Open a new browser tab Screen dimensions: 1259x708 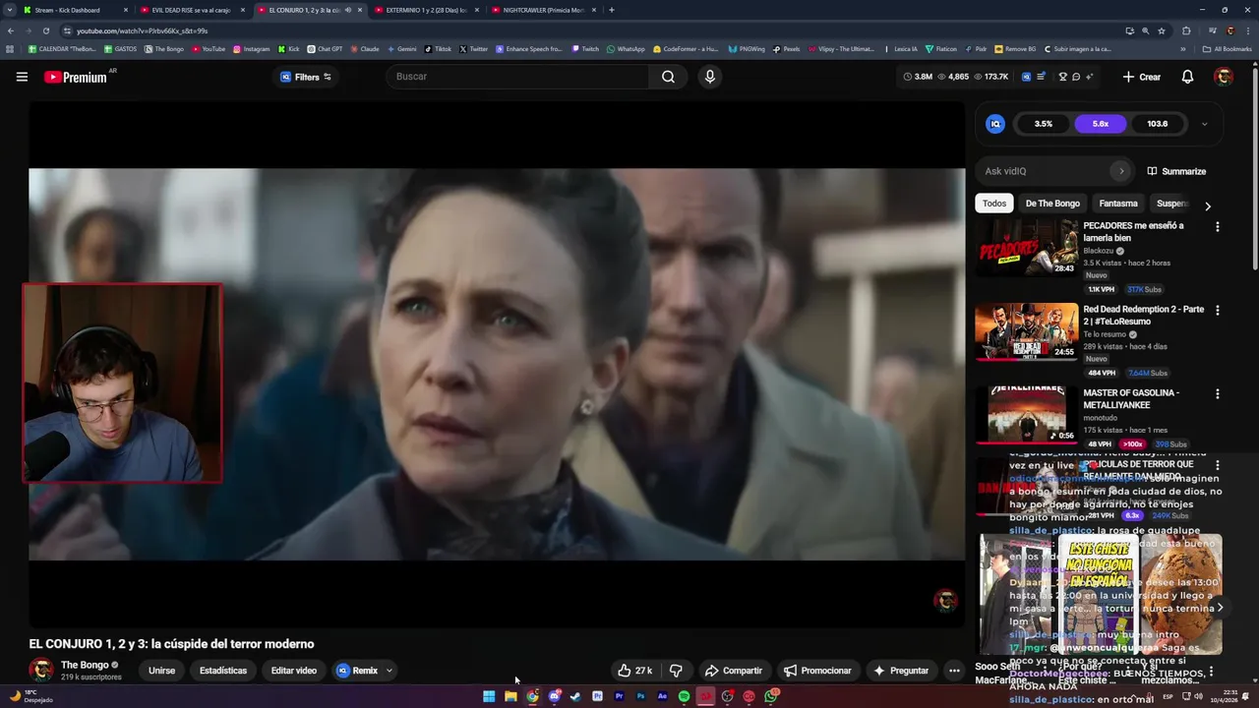point(612,10)
